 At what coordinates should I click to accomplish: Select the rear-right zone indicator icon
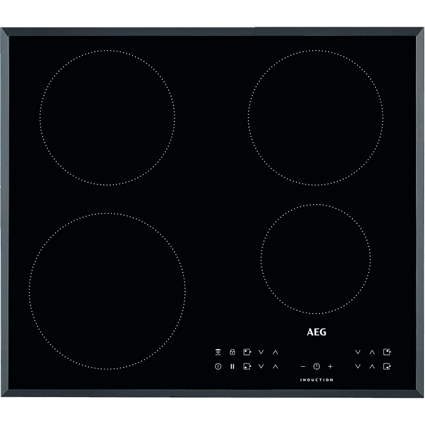[x=387, y=352]
